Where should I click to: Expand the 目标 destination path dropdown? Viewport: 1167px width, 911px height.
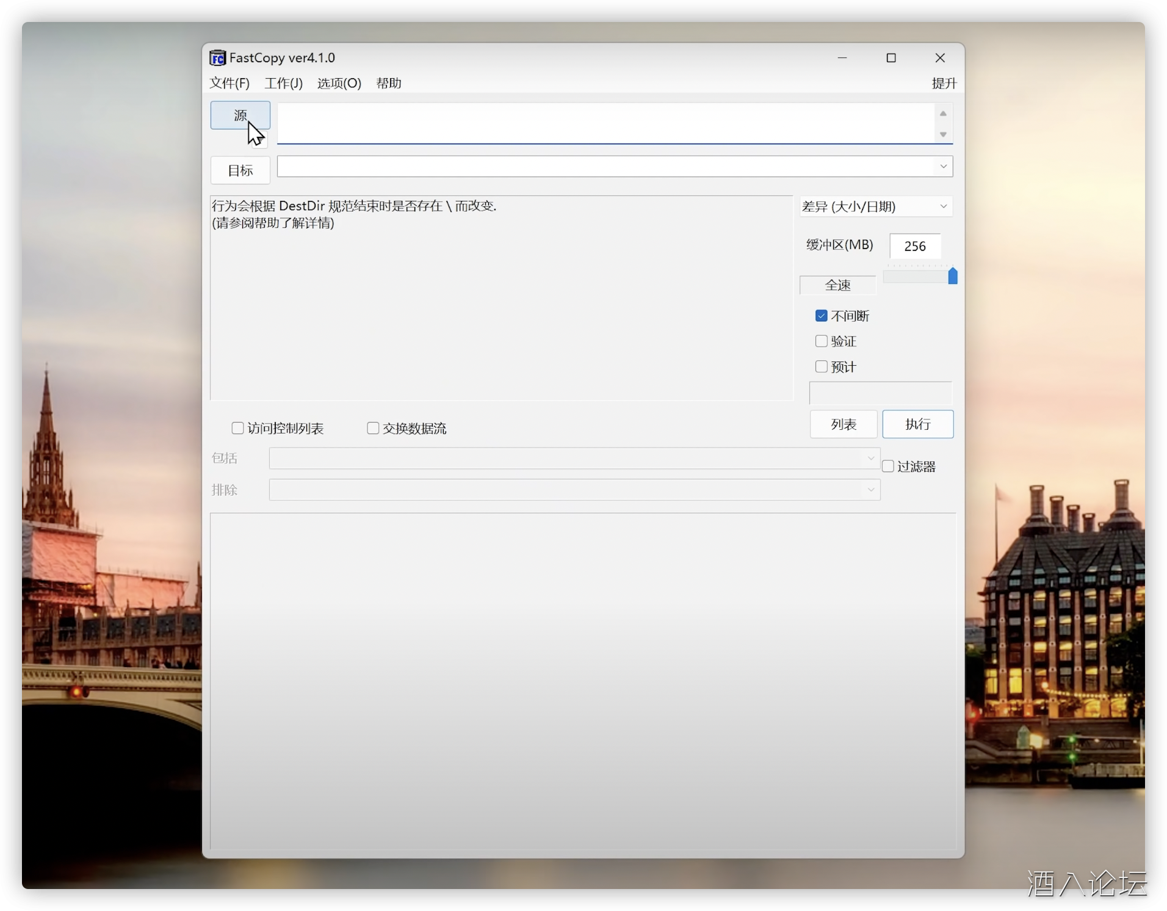click(943, 167)
